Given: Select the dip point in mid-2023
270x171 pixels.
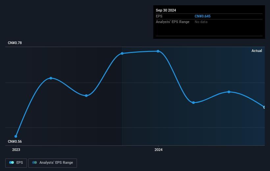Looking at the screenshot, I should tap(86, 96).
